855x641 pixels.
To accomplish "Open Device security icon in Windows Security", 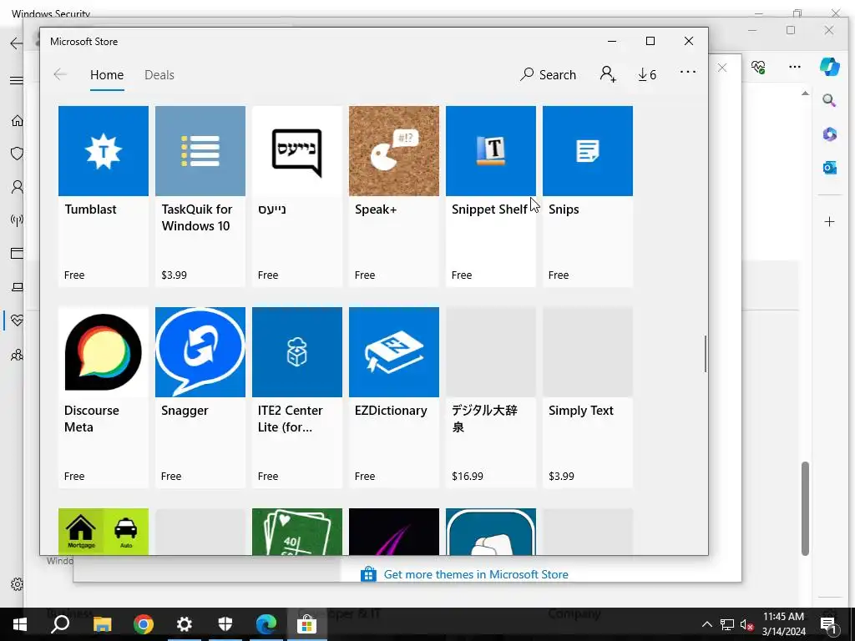I will (18, 287).
